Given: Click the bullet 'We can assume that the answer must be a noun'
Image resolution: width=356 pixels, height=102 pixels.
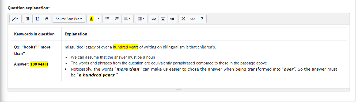Looking at the screenshot, I should pyautogui.click(x=113, y=57).
